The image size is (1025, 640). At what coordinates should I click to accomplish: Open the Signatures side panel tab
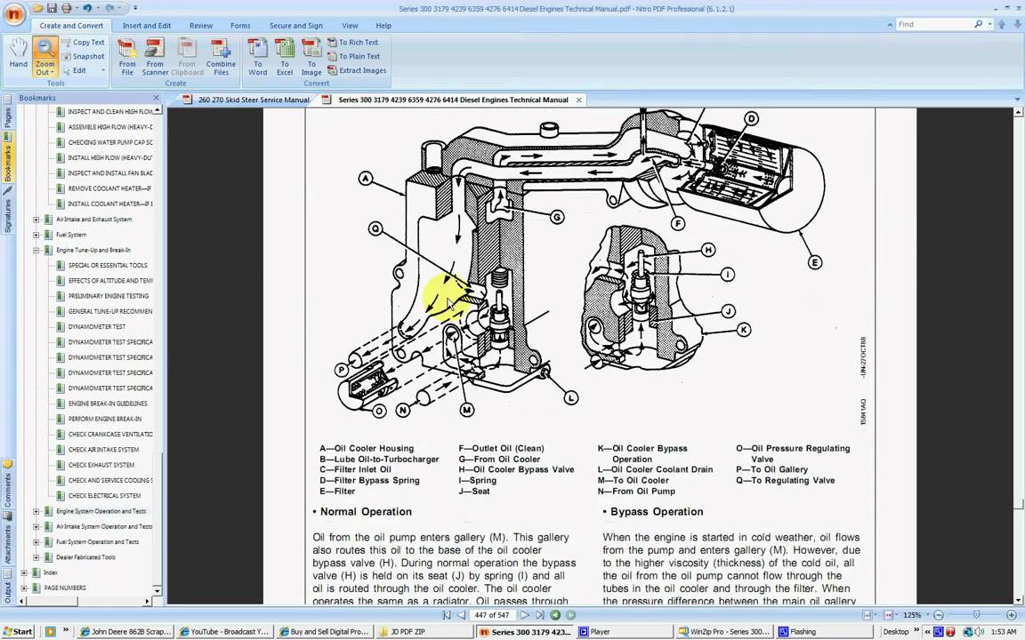(x=7, y=211)
